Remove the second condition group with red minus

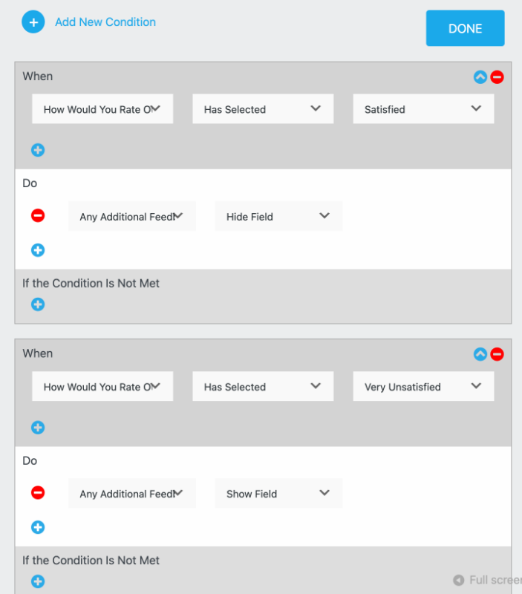(497, 354)
